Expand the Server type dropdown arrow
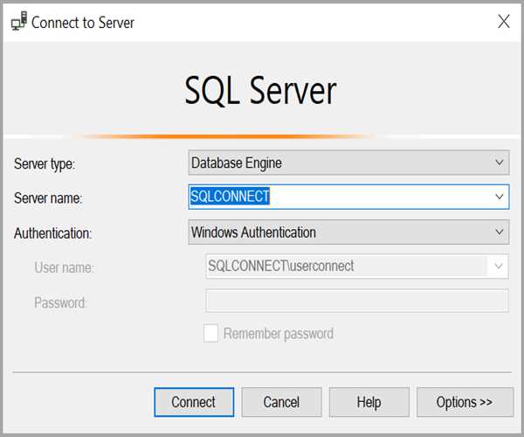The width and height of the screenshot is (524, 437). [x=500, y=163]
